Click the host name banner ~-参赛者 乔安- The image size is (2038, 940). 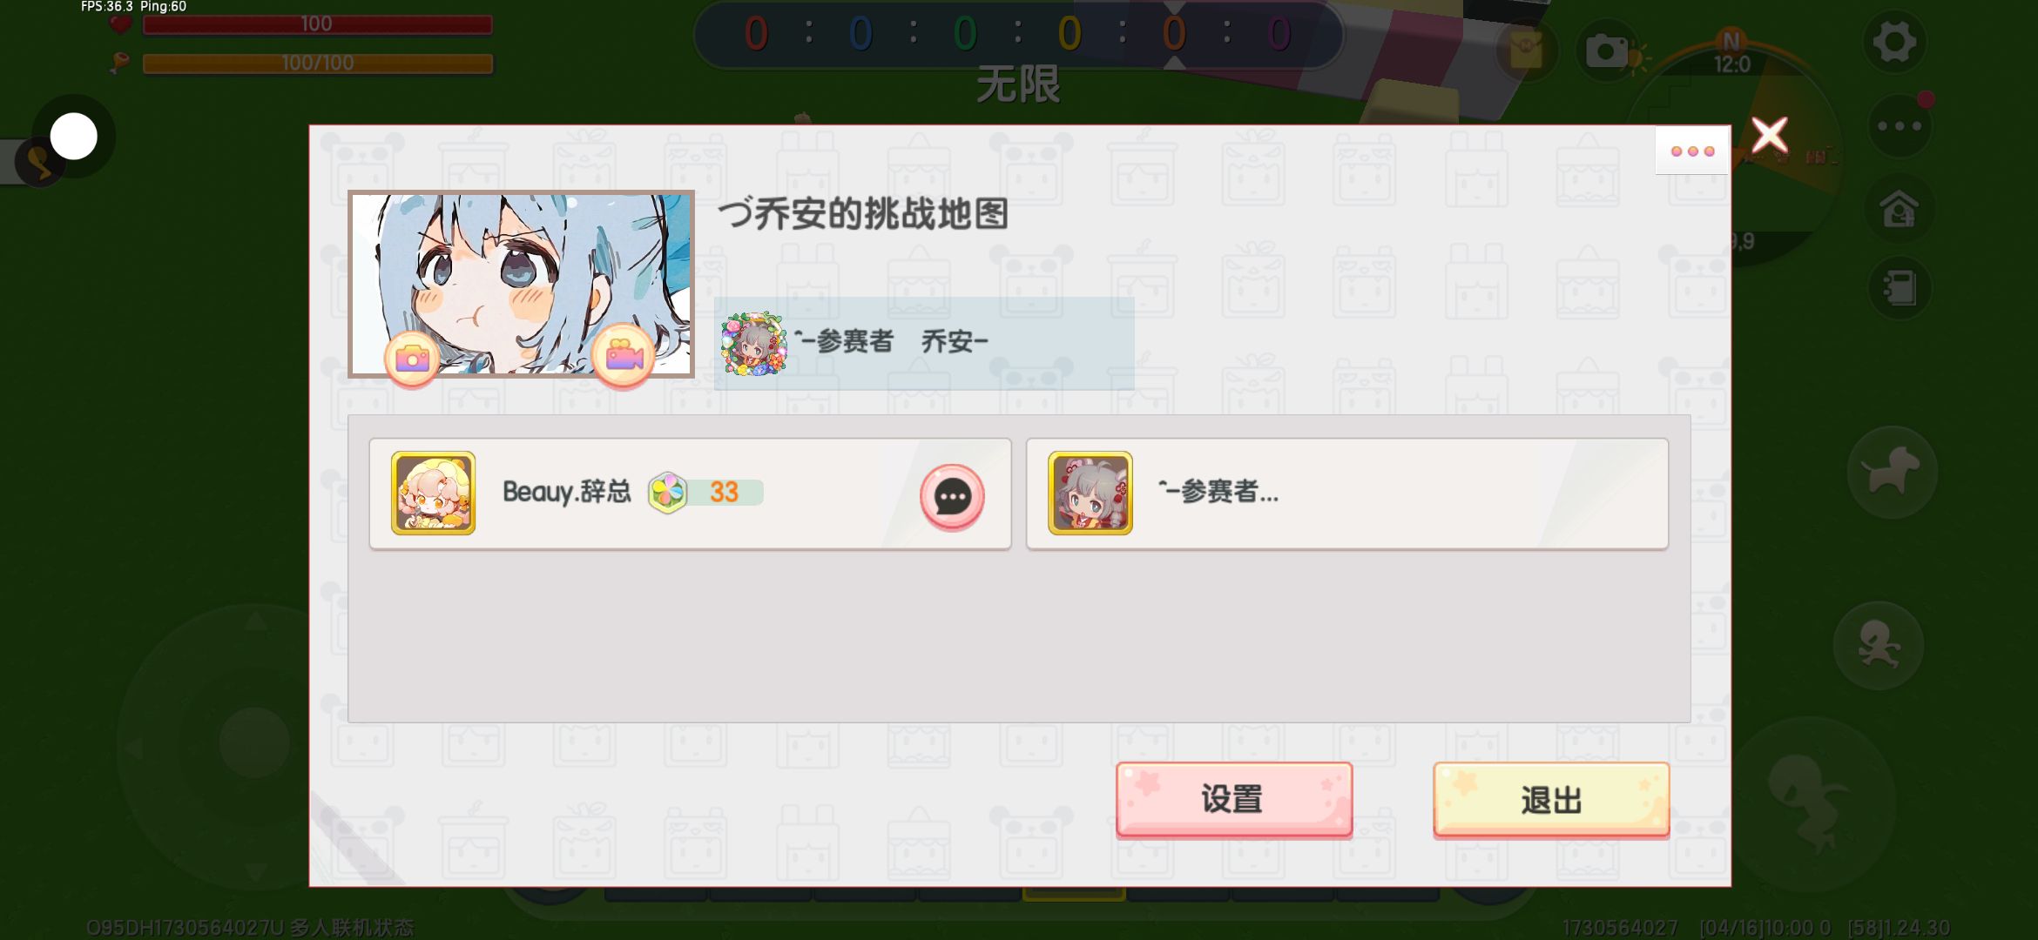pos(924,343)
